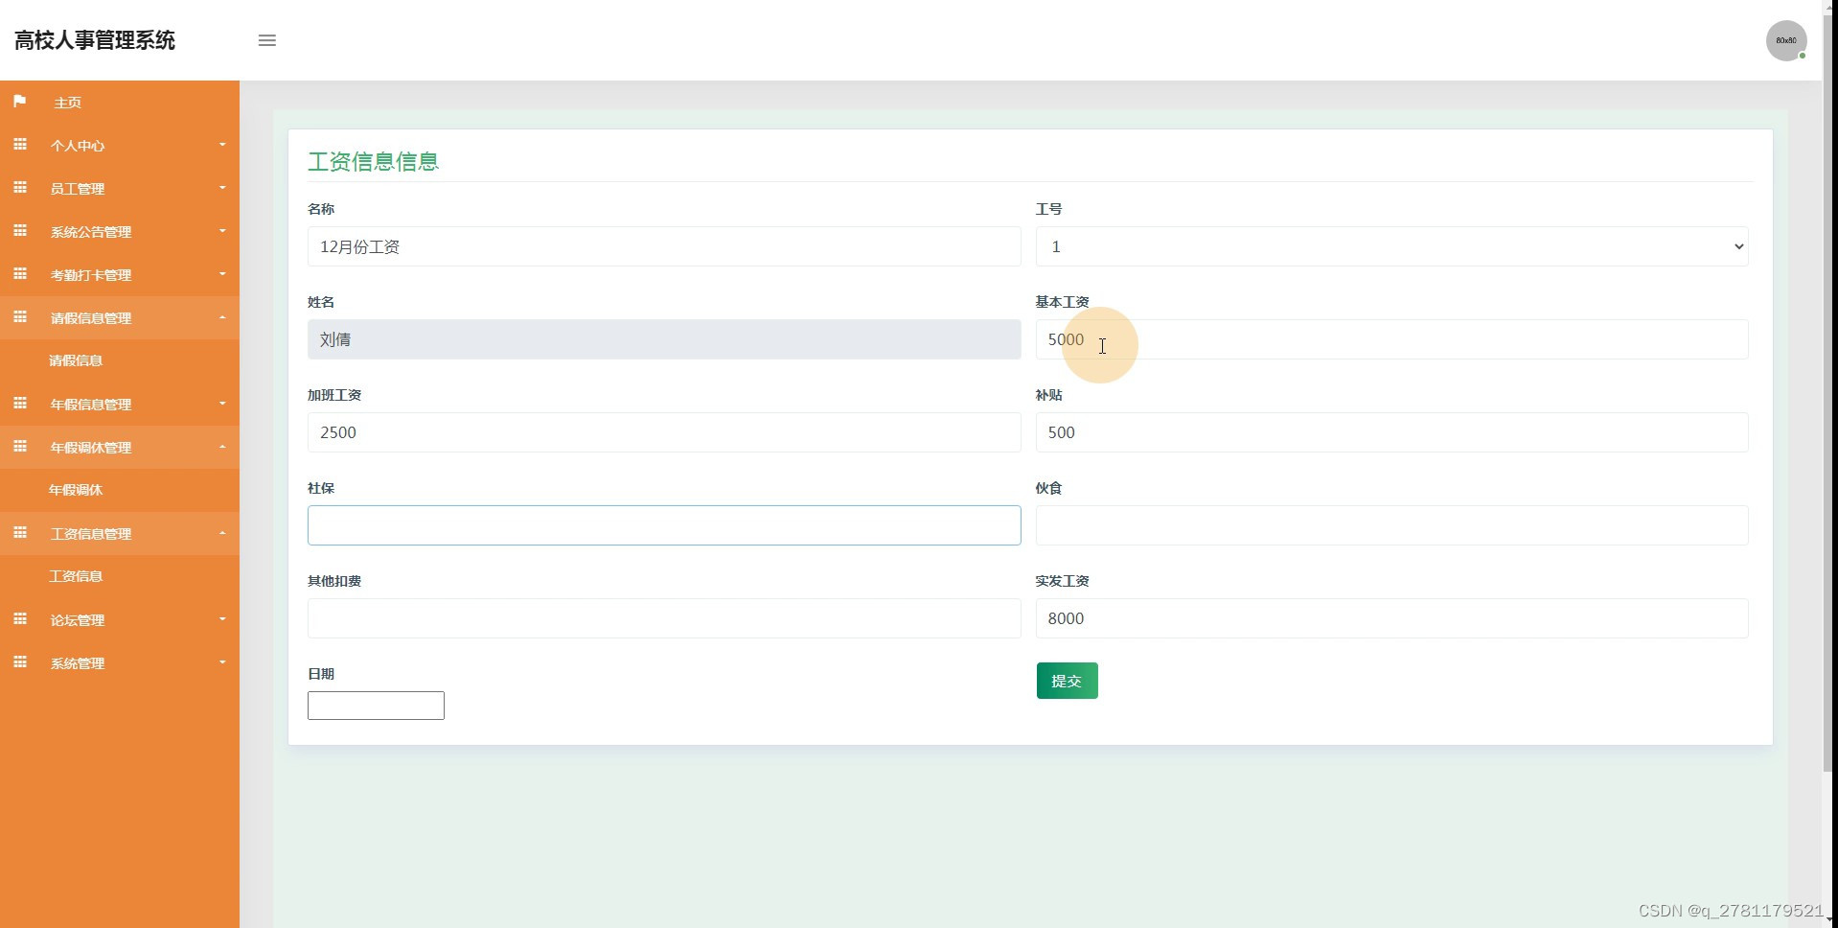Click the 其他扣费 field label
Viewport: 1838px width, 928px height.
coord(334,581)
